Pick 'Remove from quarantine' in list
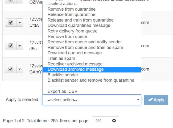This screenshot has width=173, height=128. [x=71, y=9]
